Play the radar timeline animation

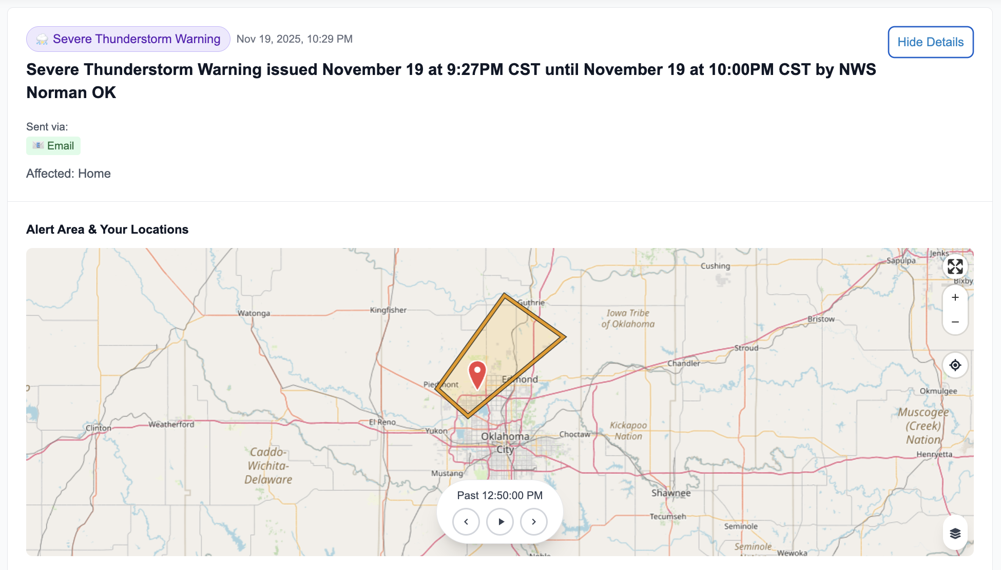click(x=499, y=521)
